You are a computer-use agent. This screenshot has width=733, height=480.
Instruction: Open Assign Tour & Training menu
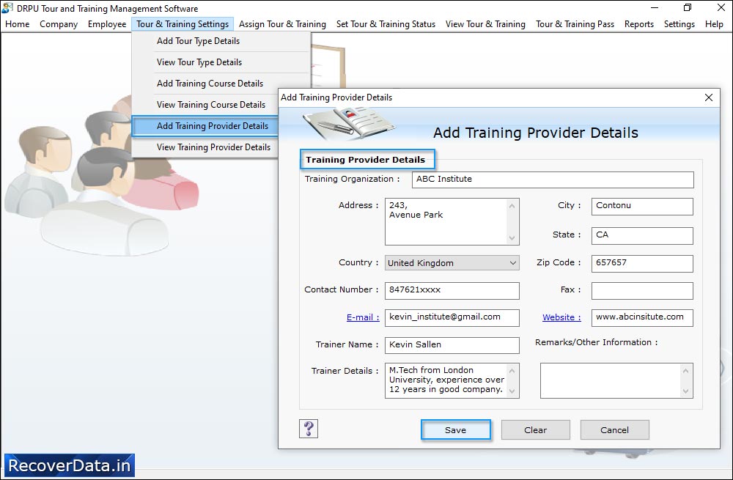tap(282, 24)
